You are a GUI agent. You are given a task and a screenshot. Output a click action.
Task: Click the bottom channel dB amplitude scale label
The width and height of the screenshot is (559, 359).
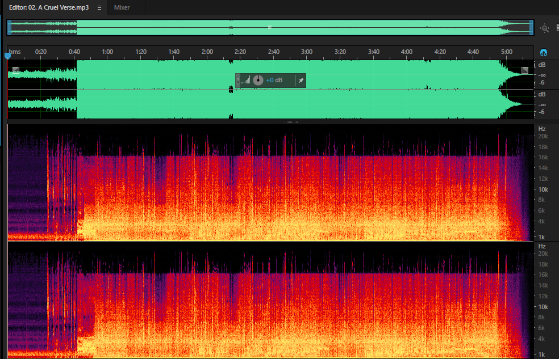click(x=542, y=95)
